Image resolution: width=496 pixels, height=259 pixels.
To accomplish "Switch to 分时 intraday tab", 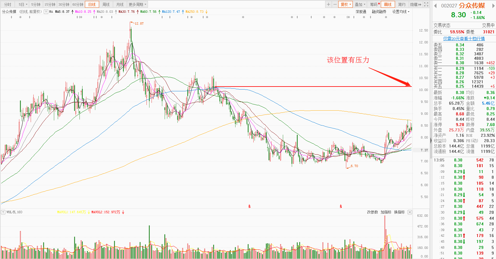I will point(8,4).
